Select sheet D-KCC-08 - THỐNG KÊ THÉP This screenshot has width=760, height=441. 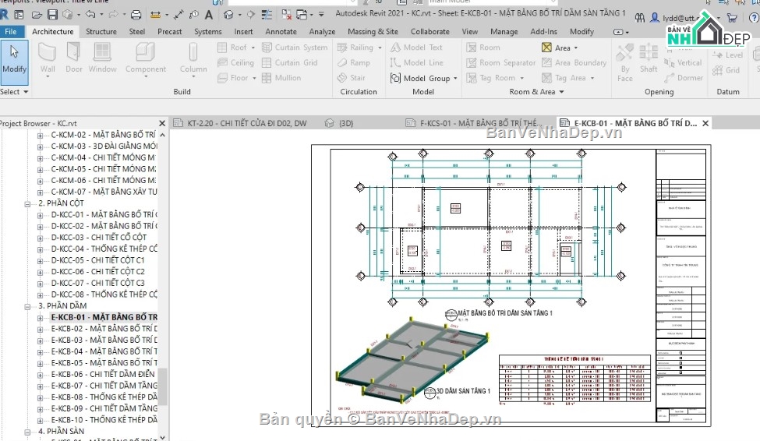point(104,295)
